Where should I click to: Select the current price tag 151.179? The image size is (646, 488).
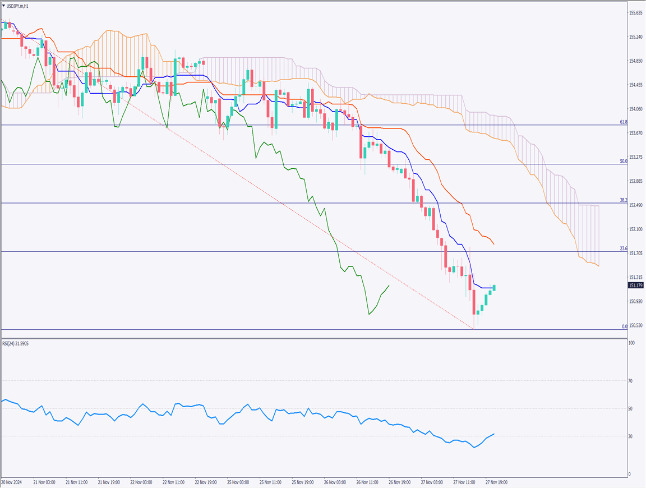tap(636, 286)
